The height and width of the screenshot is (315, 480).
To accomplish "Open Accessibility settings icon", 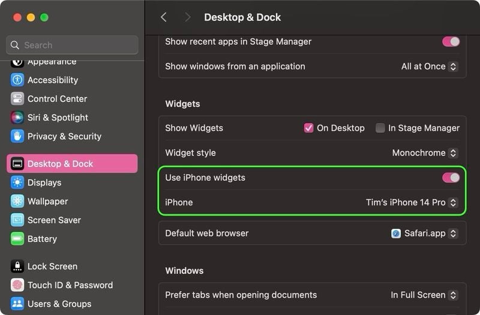I will pyautogui.click(x=17, y=80).
